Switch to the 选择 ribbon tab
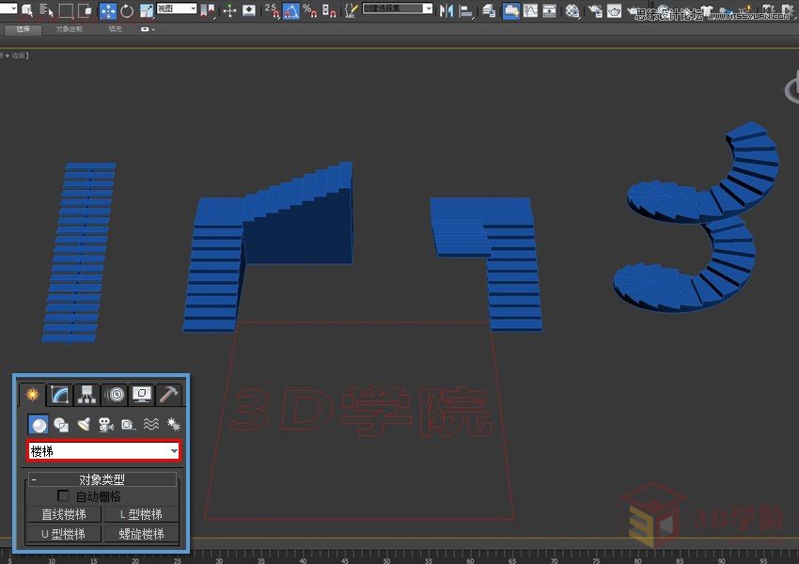 point(23,29)
